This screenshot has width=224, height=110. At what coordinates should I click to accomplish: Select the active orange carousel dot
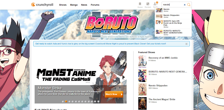[66, 101]
